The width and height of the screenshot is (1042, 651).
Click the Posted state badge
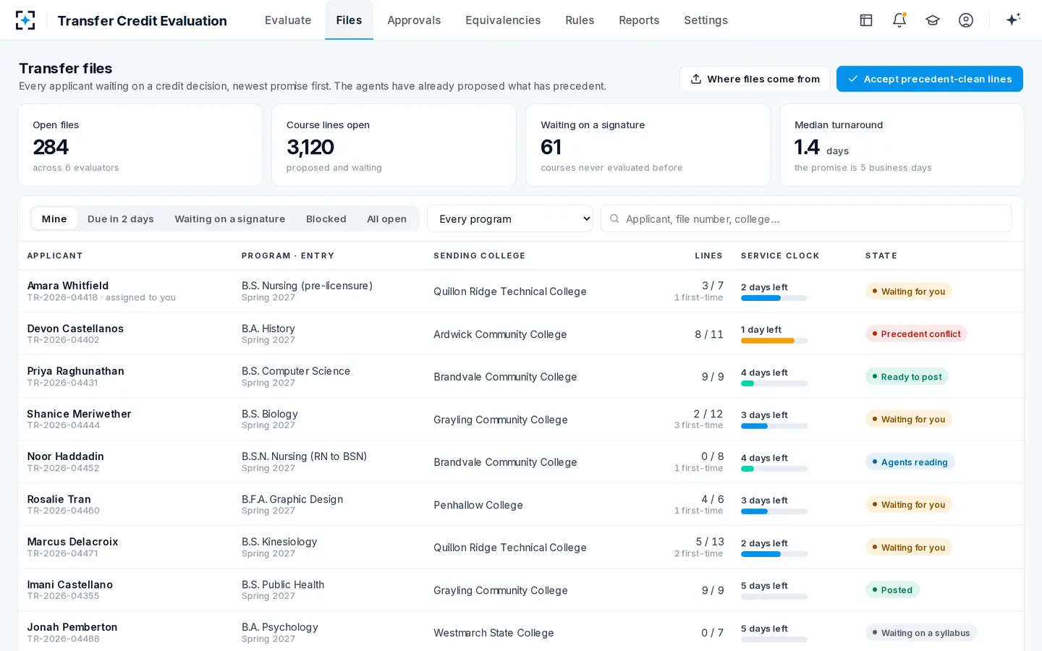892,590
